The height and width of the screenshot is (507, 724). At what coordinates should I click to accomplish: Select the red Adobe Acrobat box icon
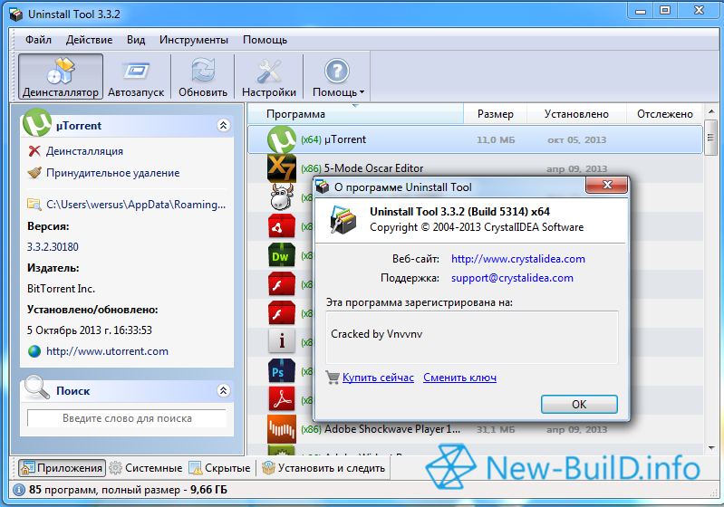coord(282,226)
